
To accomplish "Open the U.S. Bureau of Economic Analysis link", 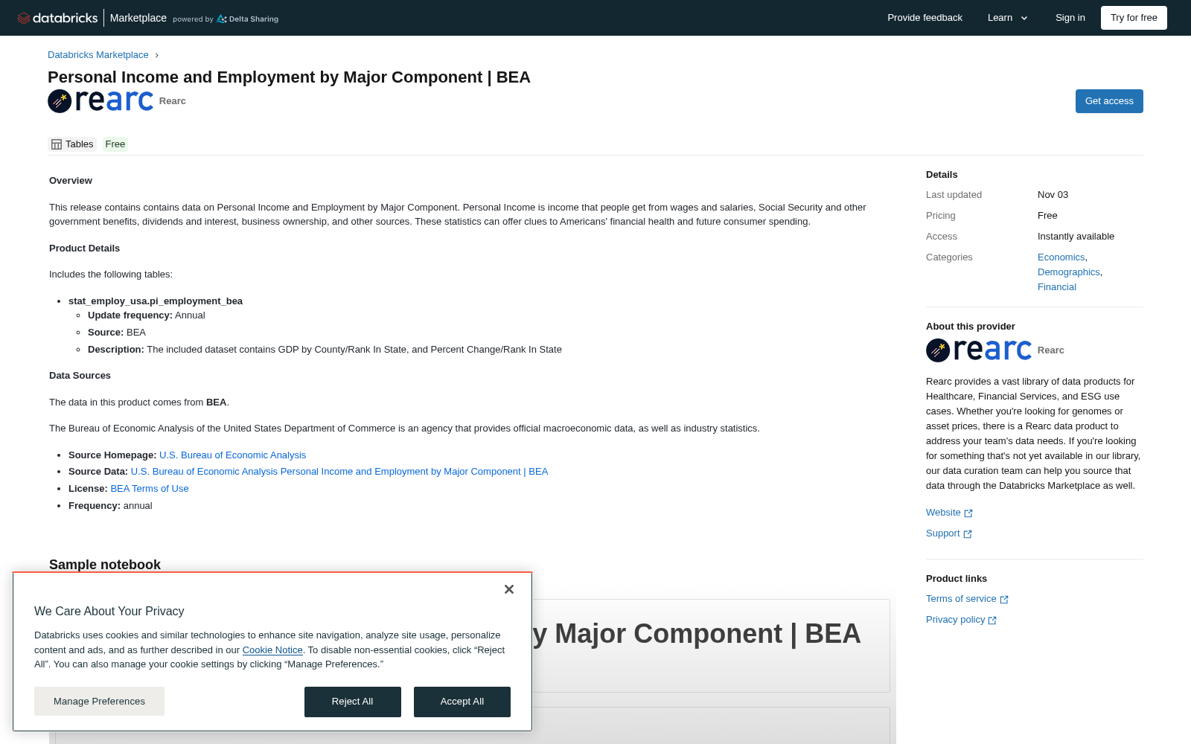I will 232,455.
